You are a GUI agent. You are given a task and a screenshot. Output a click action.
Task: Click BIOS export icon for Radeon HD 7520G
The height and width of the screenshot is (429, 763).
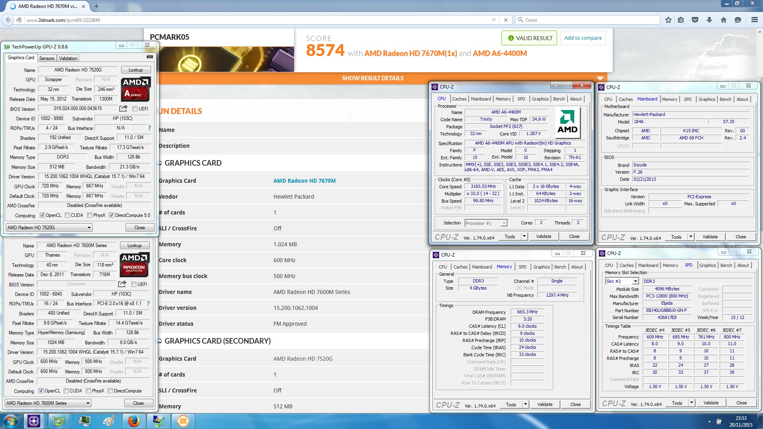(123, 108)
